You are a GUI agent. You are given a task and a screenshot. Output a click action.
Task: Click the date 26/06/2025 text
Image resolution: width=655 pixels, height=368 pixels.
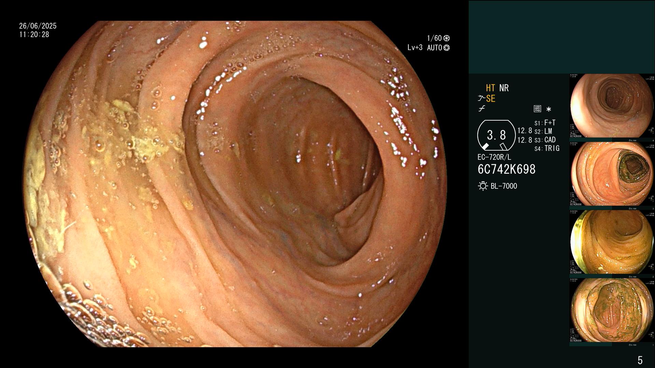(38, 26)
